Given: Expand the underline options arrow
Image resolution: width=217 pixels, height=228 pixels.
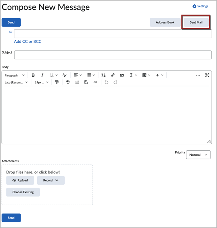Looking at the screenshot, I should (57, 75).
